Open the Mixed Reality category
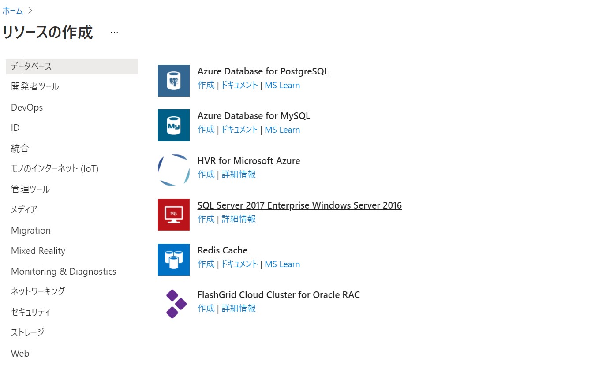This screenshot has width=595, height=365. coord(38,251)
